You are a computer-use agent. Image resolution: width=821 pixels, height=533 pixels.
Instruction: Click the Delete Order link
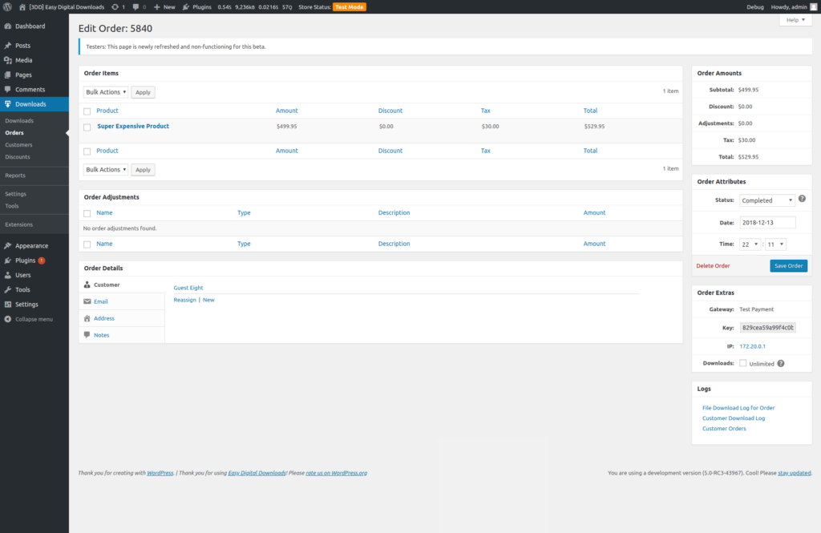coord(713,266)
